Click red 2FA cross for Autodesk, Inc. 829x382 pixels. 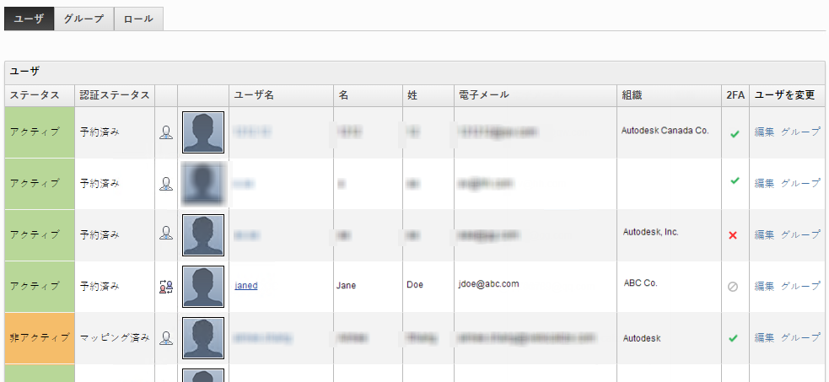pyautogui.click(x=733, y=235)
